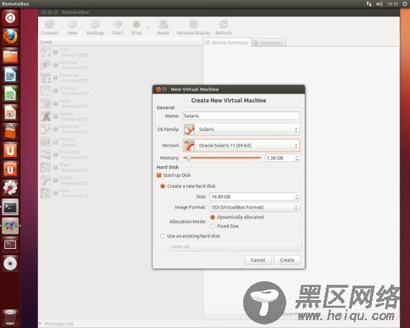Open the Image Format dropdown
This screenshot has height=328, width=410.
[x=255, y=207]
